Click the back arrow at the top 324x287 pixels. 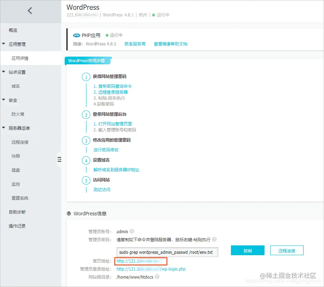click(30, 10)
